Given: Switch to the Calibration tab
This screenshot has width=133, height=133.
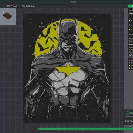Looking at the screenshot, I should (29, 6).
